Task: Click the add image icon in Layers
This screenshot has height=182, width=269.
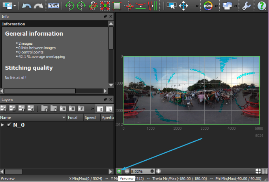Action: click(4, 108)
